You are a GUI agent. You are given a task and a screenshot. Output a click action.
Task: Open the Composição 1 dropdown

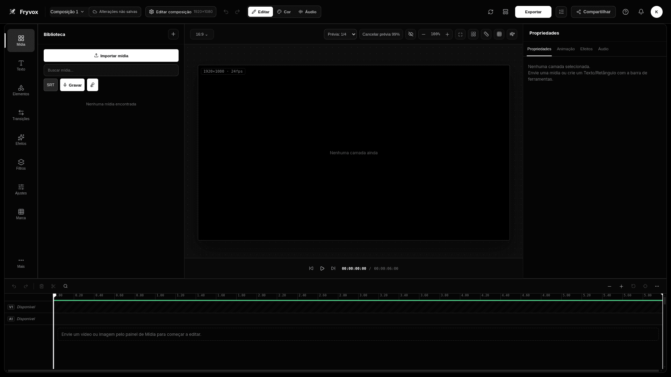[67, 12]
